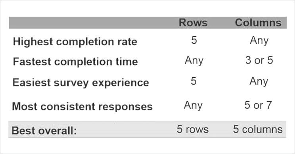Click the 5 columns summary cell
Image resolution: width=295 pixels, height=154 pixels.
pos(258,129)
